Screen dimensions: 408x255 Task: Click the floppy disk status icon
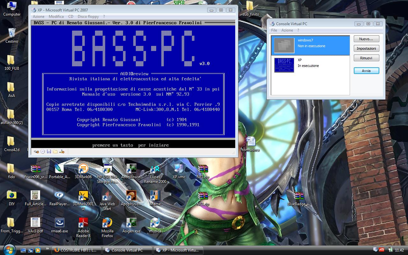(49, 151)
